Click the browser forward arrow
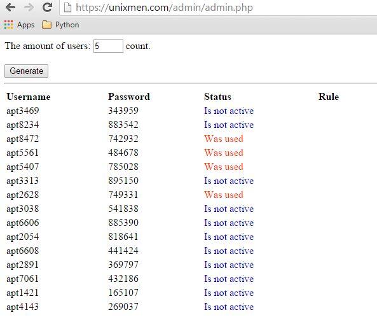The height and width of the screenshot is (322, 377). [x=29, y=8]
